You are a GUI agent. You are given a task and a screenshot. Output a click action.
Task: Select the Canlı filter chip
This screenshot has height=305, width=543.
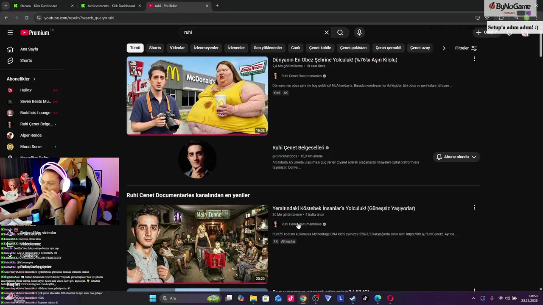click(296, 48)
